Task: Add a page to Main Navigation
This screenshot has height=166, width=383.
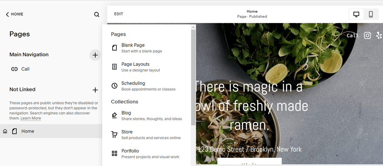Action: [x=95, y=55]
